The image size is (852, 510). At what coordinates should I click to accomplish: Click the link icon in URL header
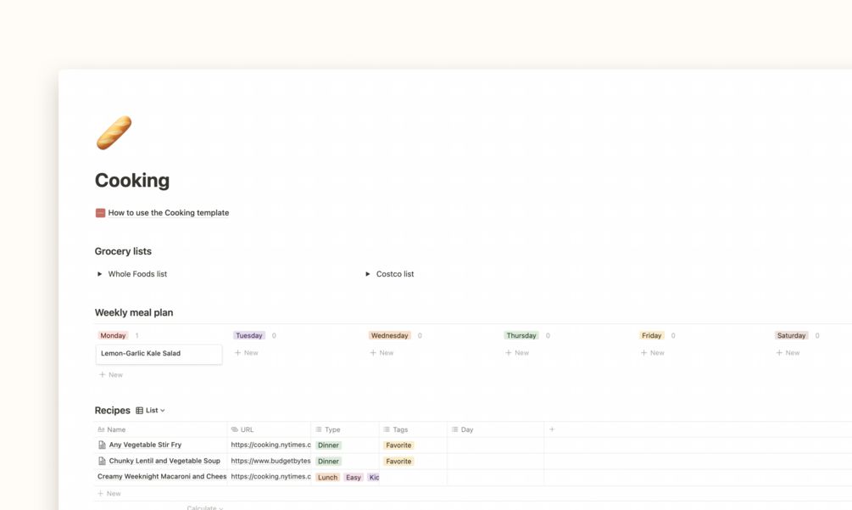235,429
